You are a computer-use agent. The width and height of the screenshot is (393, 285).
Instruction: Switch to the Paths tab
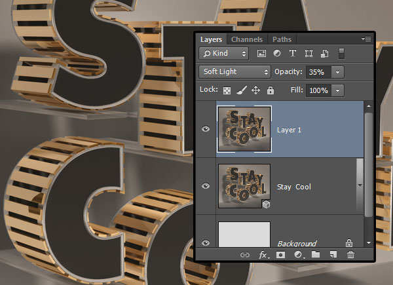282,39
